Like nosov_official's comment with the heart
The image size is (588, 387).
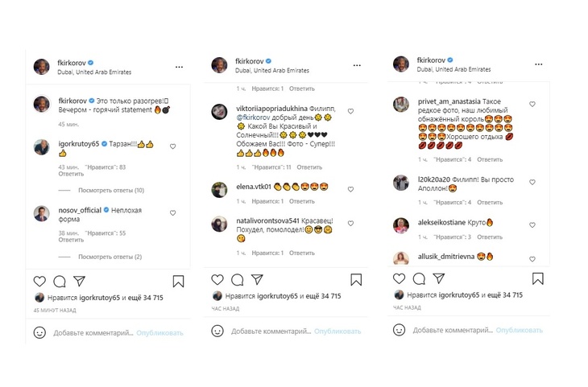(173, 212)
